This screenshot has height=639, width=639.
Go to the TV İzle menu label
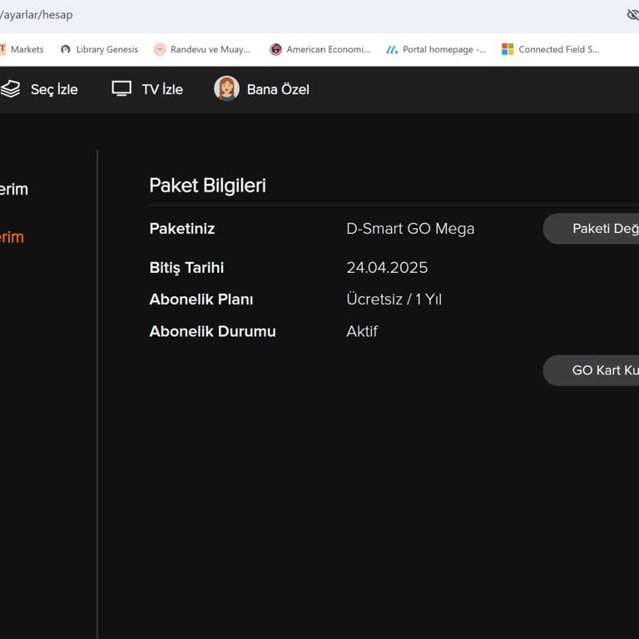(x=162, y=90)
